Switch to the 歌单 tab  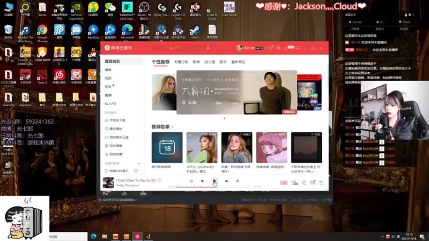196,62
